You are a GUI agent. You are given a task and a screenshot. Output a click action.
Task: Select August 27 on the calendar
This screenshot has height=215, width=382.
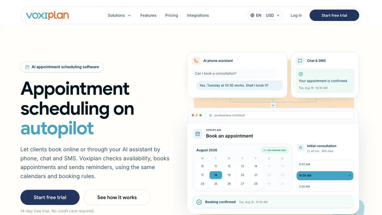point(243,184)
